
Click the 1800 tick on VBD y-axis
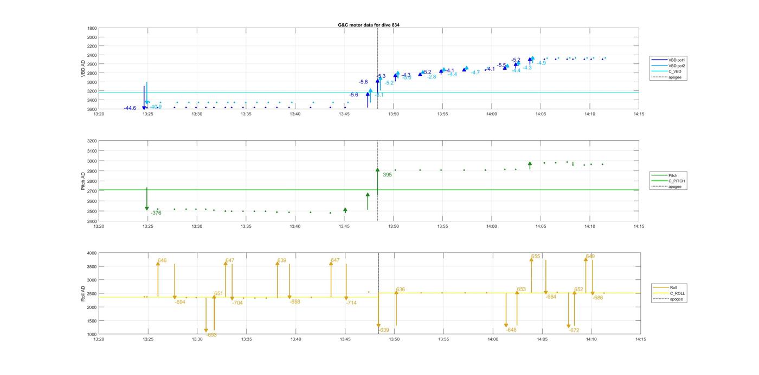coord(92,28)
